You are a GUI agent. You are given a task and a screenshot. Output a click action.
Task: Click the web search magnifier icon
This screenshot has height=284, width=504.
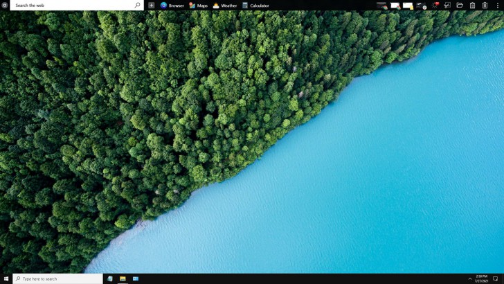(137, 5)
